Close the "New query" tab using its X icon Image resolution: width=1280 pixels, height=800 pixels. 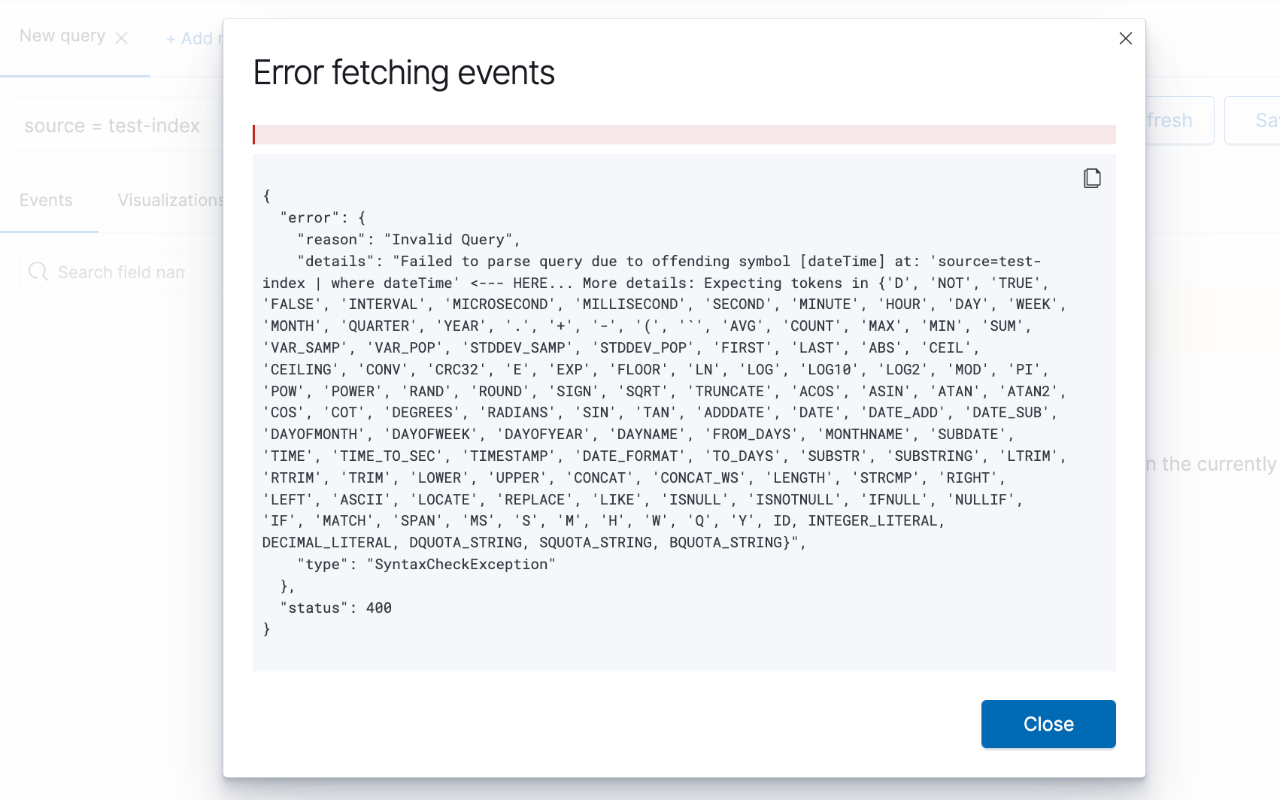(x=123, y=36)
